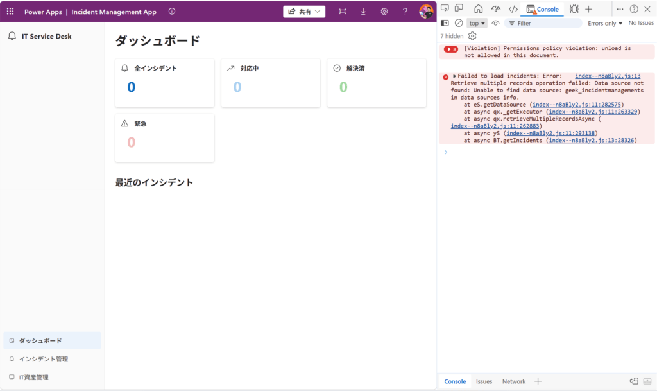657x391 pixels.
Task: Open the bug-shaped Sources debugger icon
Action: pyautogui.click(x=574, y=9)
